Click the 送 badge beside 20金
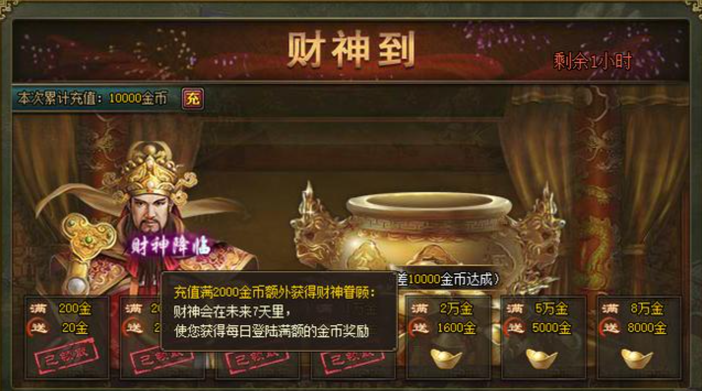Viewport: 702px width, 391px height. 39,328
